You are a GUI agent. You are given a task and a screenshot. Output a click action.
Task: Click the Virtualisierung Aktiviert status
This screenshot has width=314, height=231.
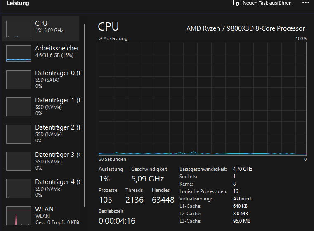click(242, 199)
